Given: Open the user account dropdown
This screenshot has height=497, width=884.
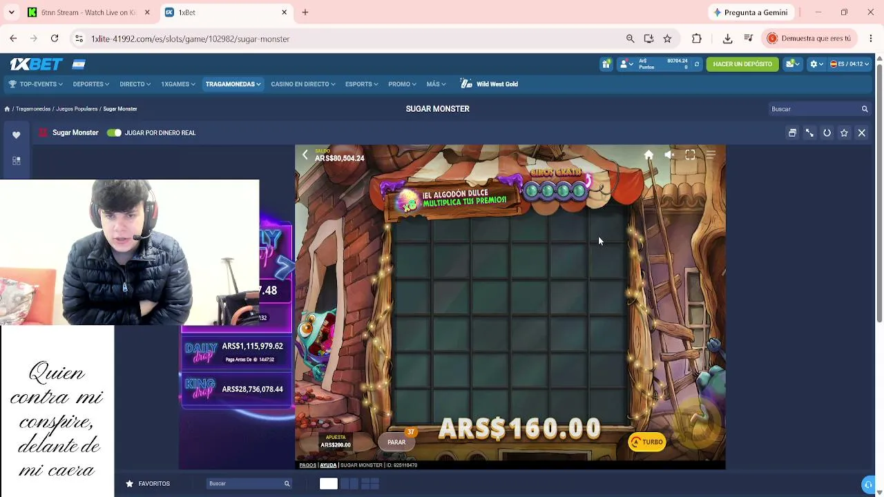Looking at the screenshot, I should (x=627, y=64).
